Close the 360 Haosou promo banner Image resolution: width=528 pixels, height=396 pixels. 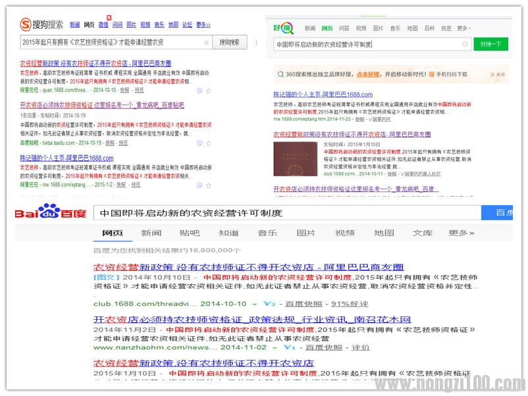point(498,74)
